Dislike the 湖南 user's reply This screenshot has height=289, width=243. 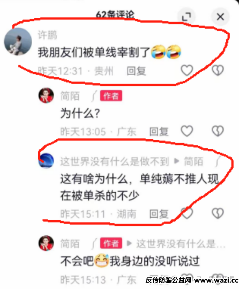click(x=218, y=213)
